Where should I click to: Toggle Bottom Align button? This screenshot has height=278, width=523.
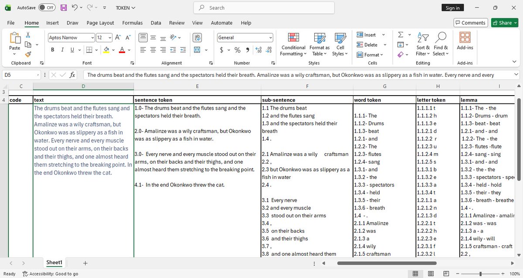[x=162, y=38]
